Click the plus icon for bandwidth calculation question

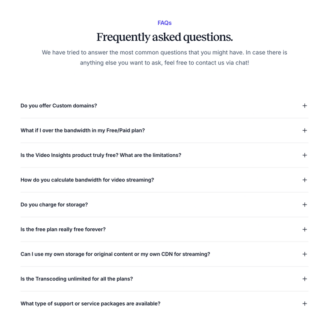click(x=304, y=180)
